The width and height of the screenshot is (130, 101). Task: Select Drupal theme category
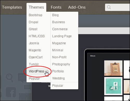click(x=34, y=22)
